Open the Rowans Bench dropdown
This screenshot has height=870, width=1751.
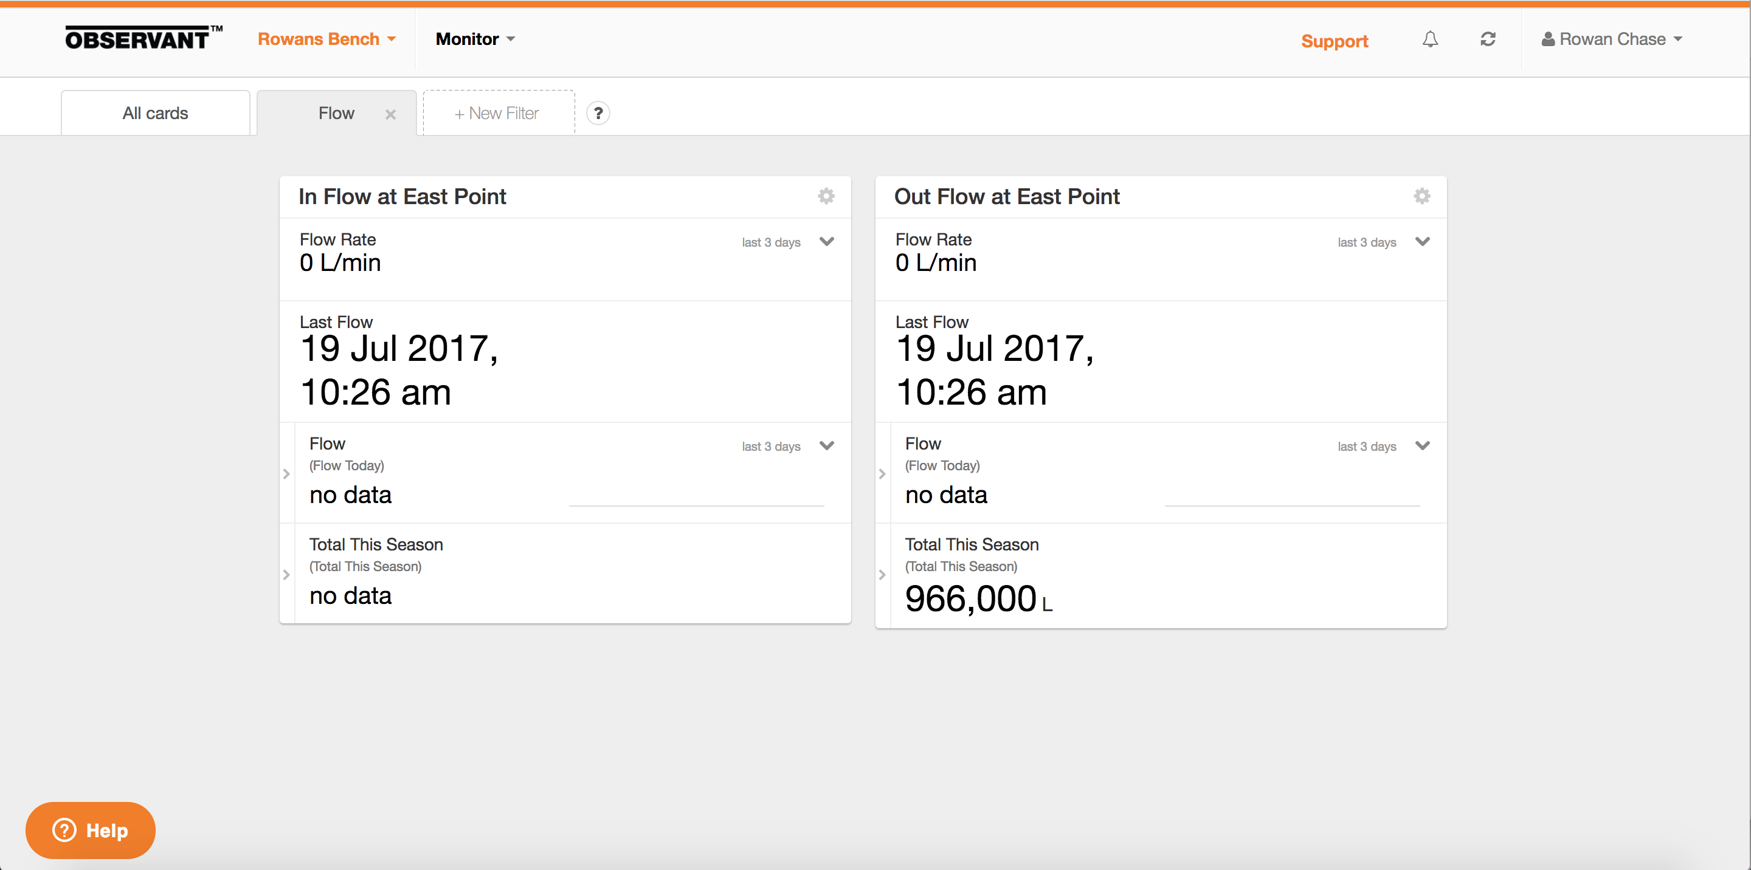coord(326,39)
